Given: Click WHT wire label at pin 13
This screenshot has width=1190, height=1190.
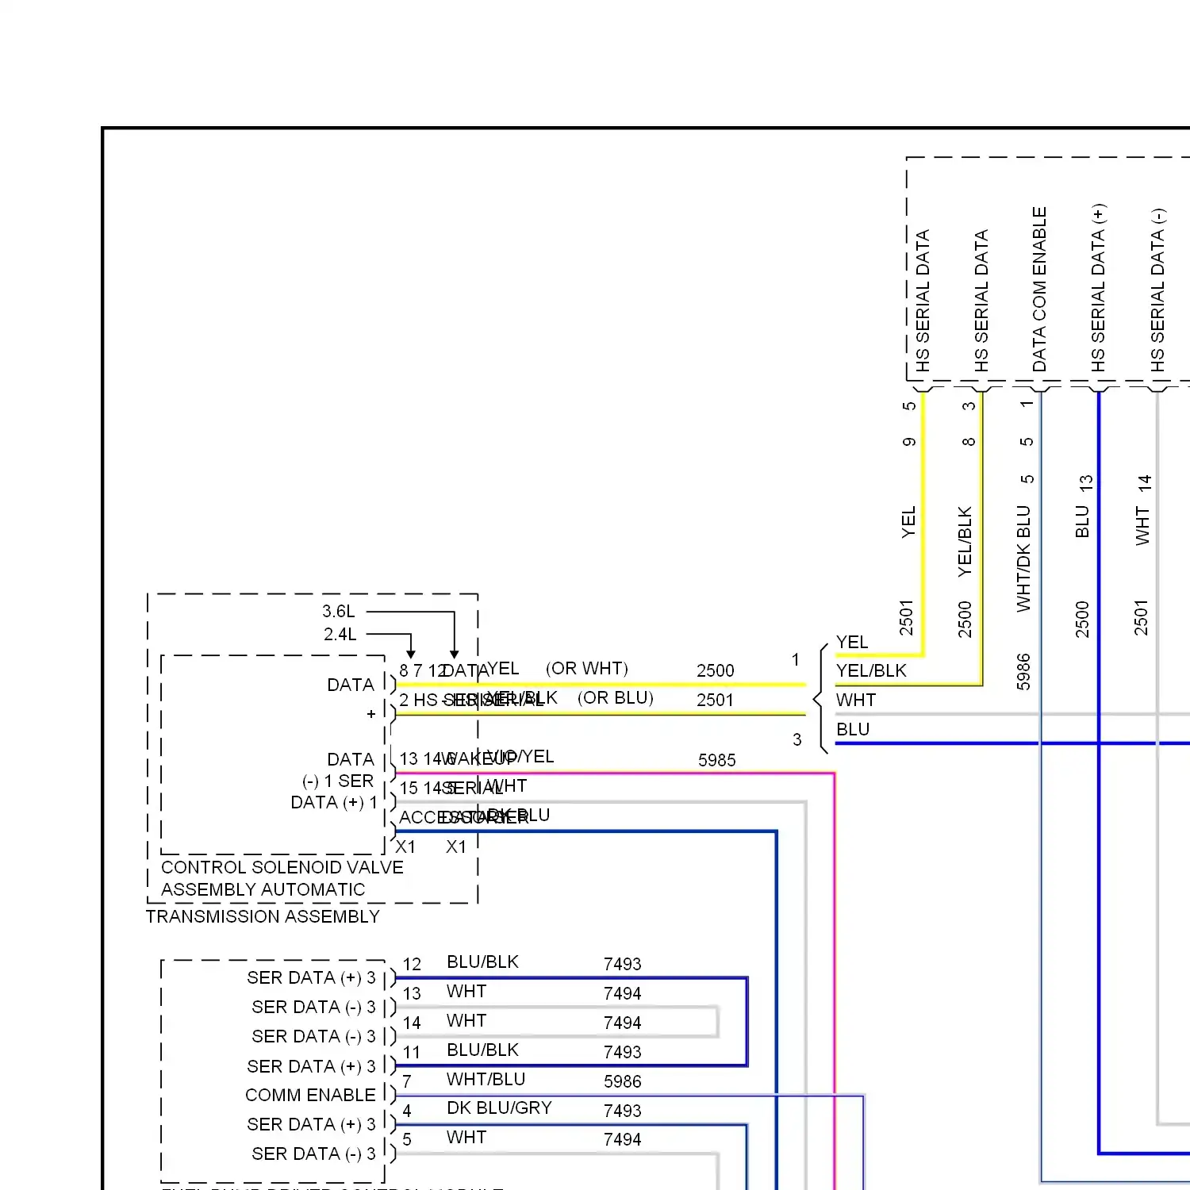Looking at the screenshot, I should coord(466,992).
